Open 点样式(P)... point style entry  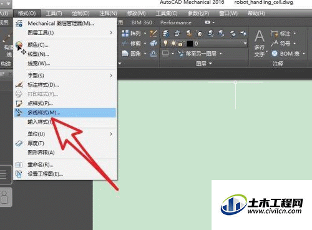click(x=65, y=103)
